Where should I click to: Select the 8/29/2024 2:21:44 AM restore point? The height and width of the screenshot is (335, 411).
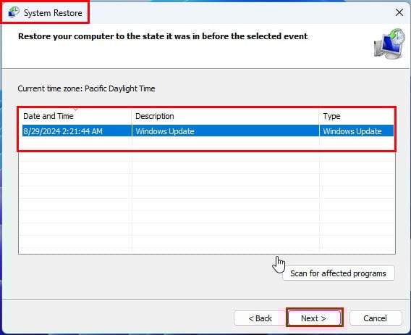pyautogui.click(x=208, y=131)
